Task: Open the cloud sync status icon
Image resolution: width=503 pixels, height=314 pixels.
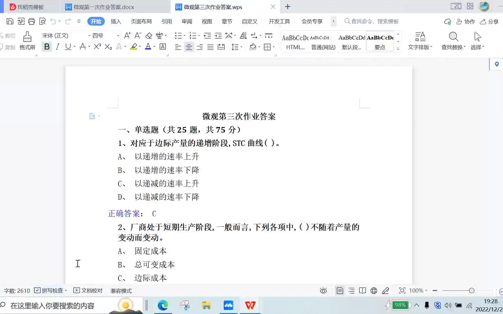Action: click(x=447, y=22)
